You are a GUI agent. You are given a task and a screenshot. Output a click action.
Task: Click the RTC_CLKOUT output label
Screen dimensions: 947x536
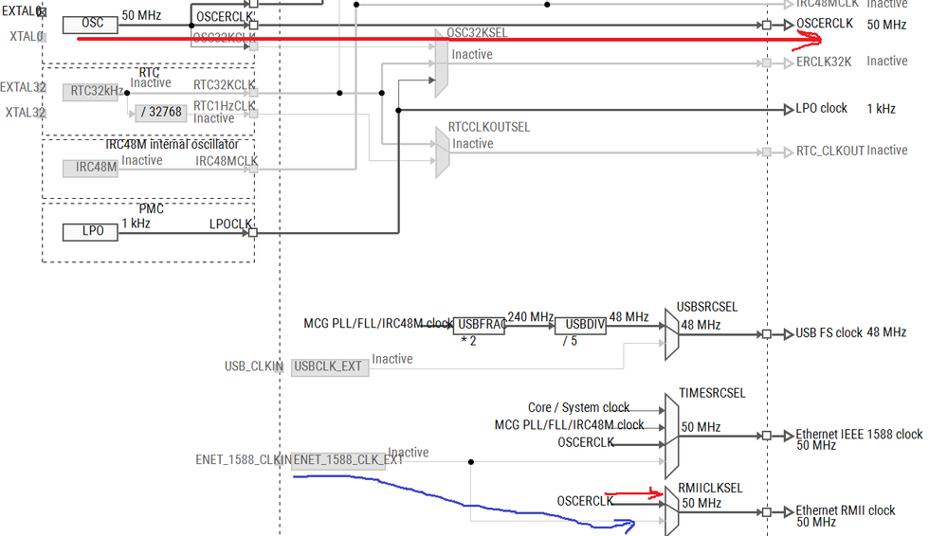click(830, 151)
